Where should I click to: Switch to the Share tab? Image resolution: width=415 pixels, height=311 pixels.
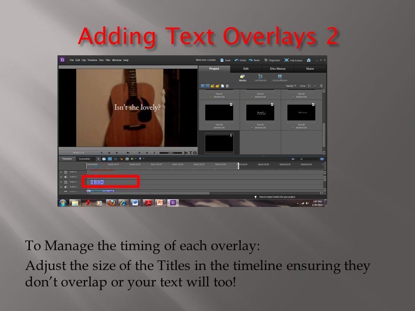(310, 69)
